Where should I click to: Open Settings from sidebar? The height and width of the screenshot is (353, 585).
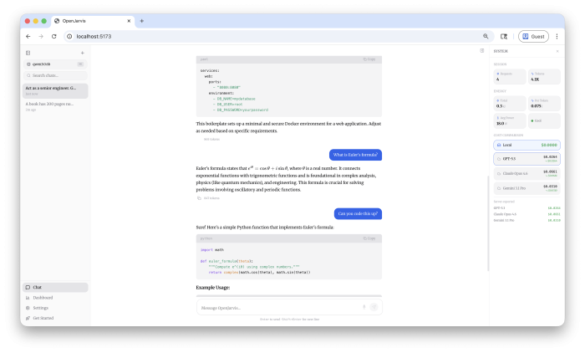click(x=40, y=308)
